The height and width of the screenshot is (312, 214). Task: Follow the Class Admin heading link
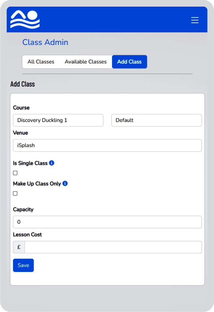[x=45, y=42]
